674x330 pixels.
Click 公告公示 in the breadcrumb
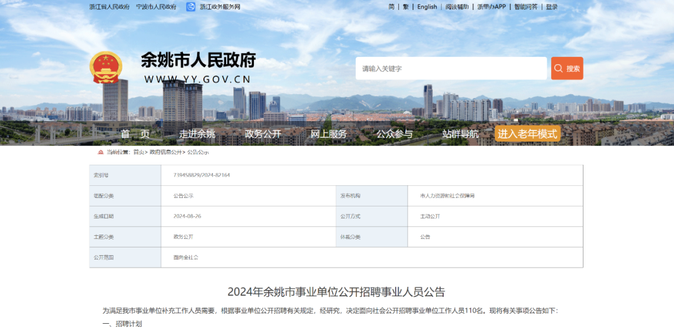point(198,152)
